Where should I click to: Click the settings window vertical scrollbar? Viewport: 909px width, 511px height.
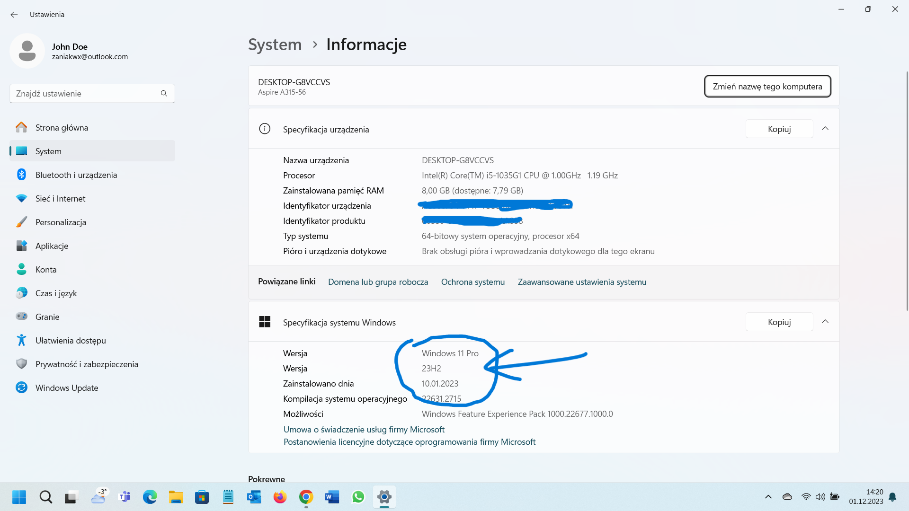click(x=907, y=191)
